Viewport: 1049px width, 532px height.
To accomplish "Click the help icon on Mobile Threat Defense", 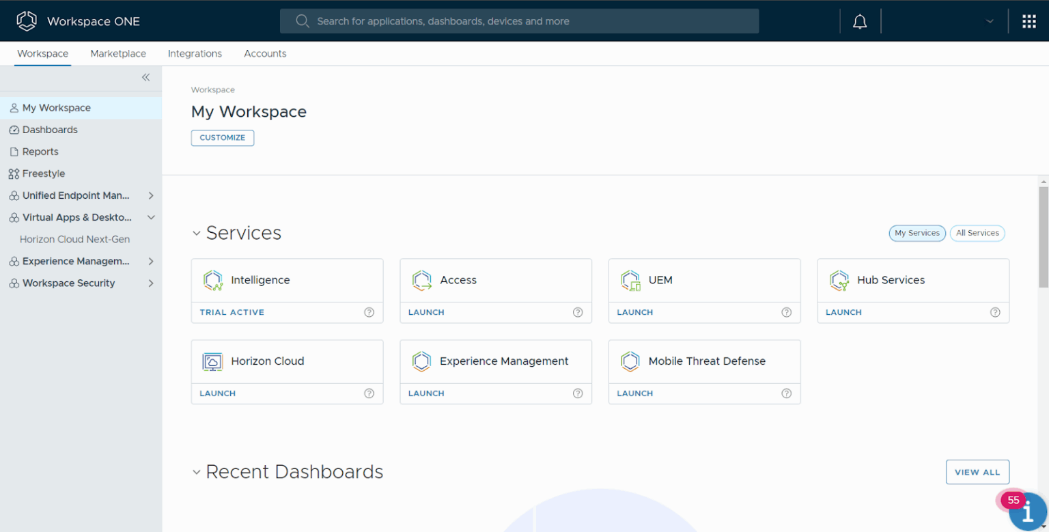I will point(786,393).
